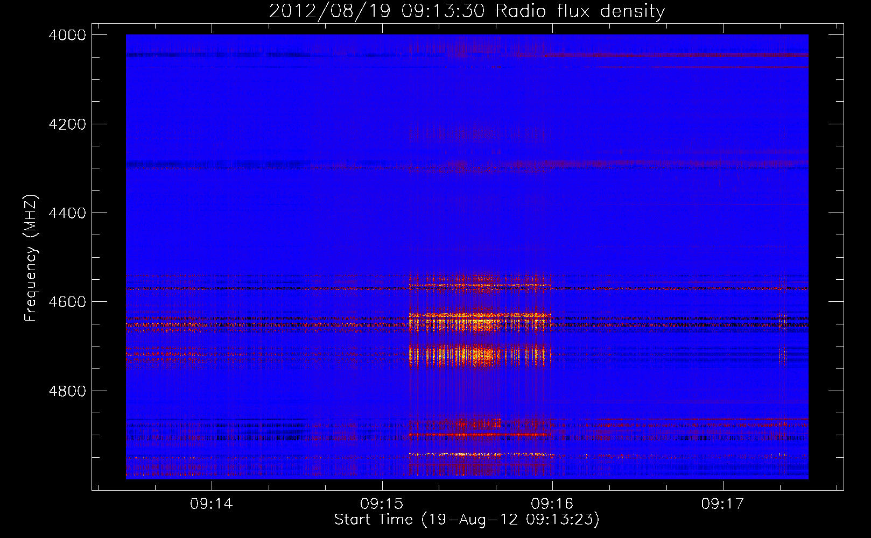871x538 pixels.
Task: Select the 4800 frequency axis label
Action: pos(67,391)
